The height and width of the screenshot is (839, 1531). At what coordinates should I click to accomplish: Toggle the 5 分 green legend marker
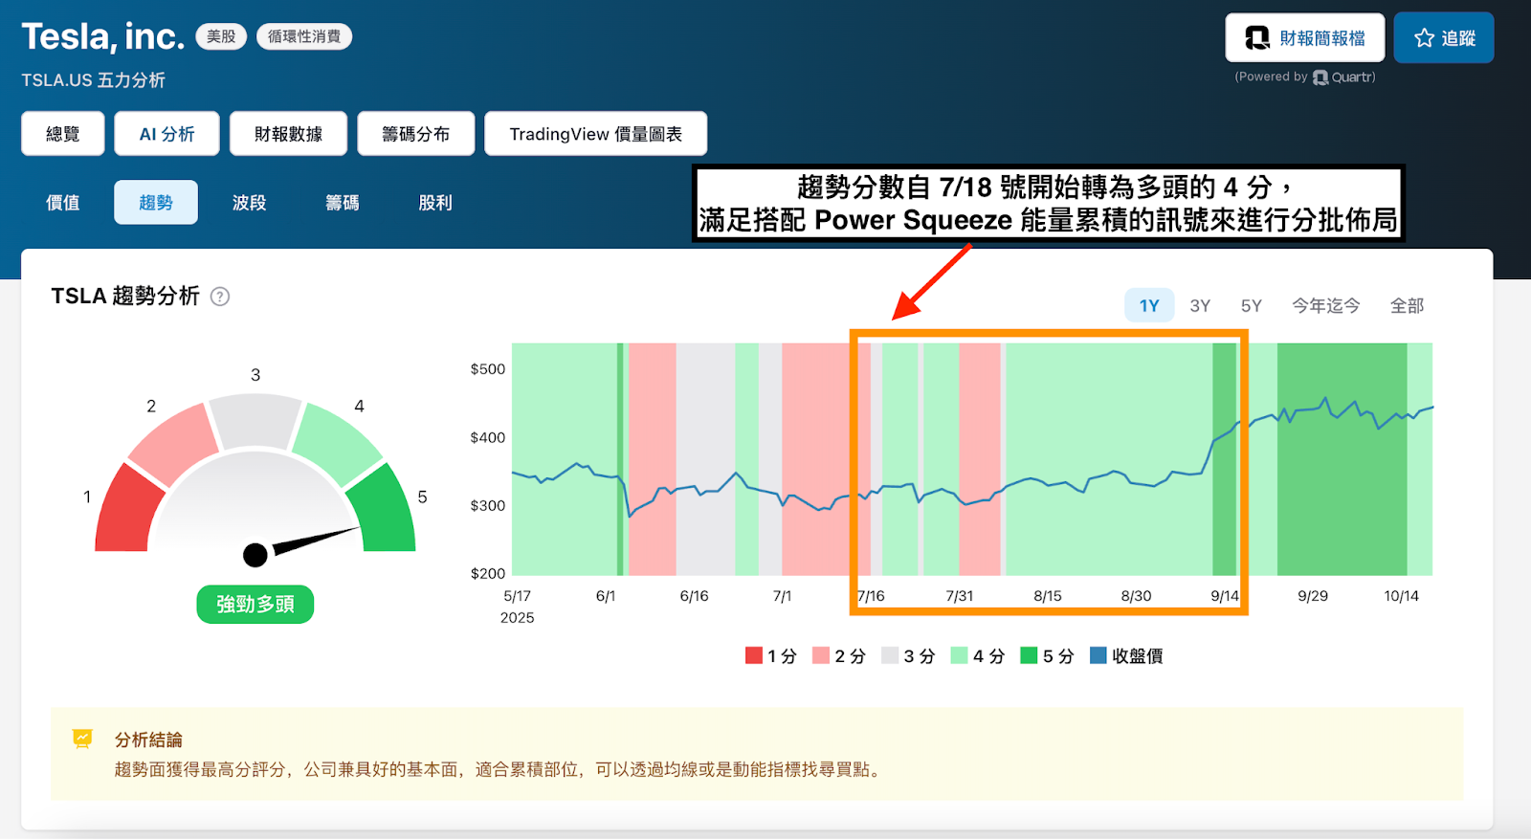coord(1029,655)
